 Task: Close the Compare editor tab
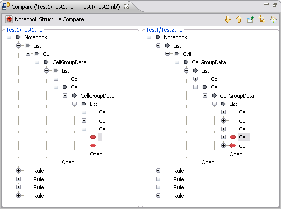pos(126,7)
